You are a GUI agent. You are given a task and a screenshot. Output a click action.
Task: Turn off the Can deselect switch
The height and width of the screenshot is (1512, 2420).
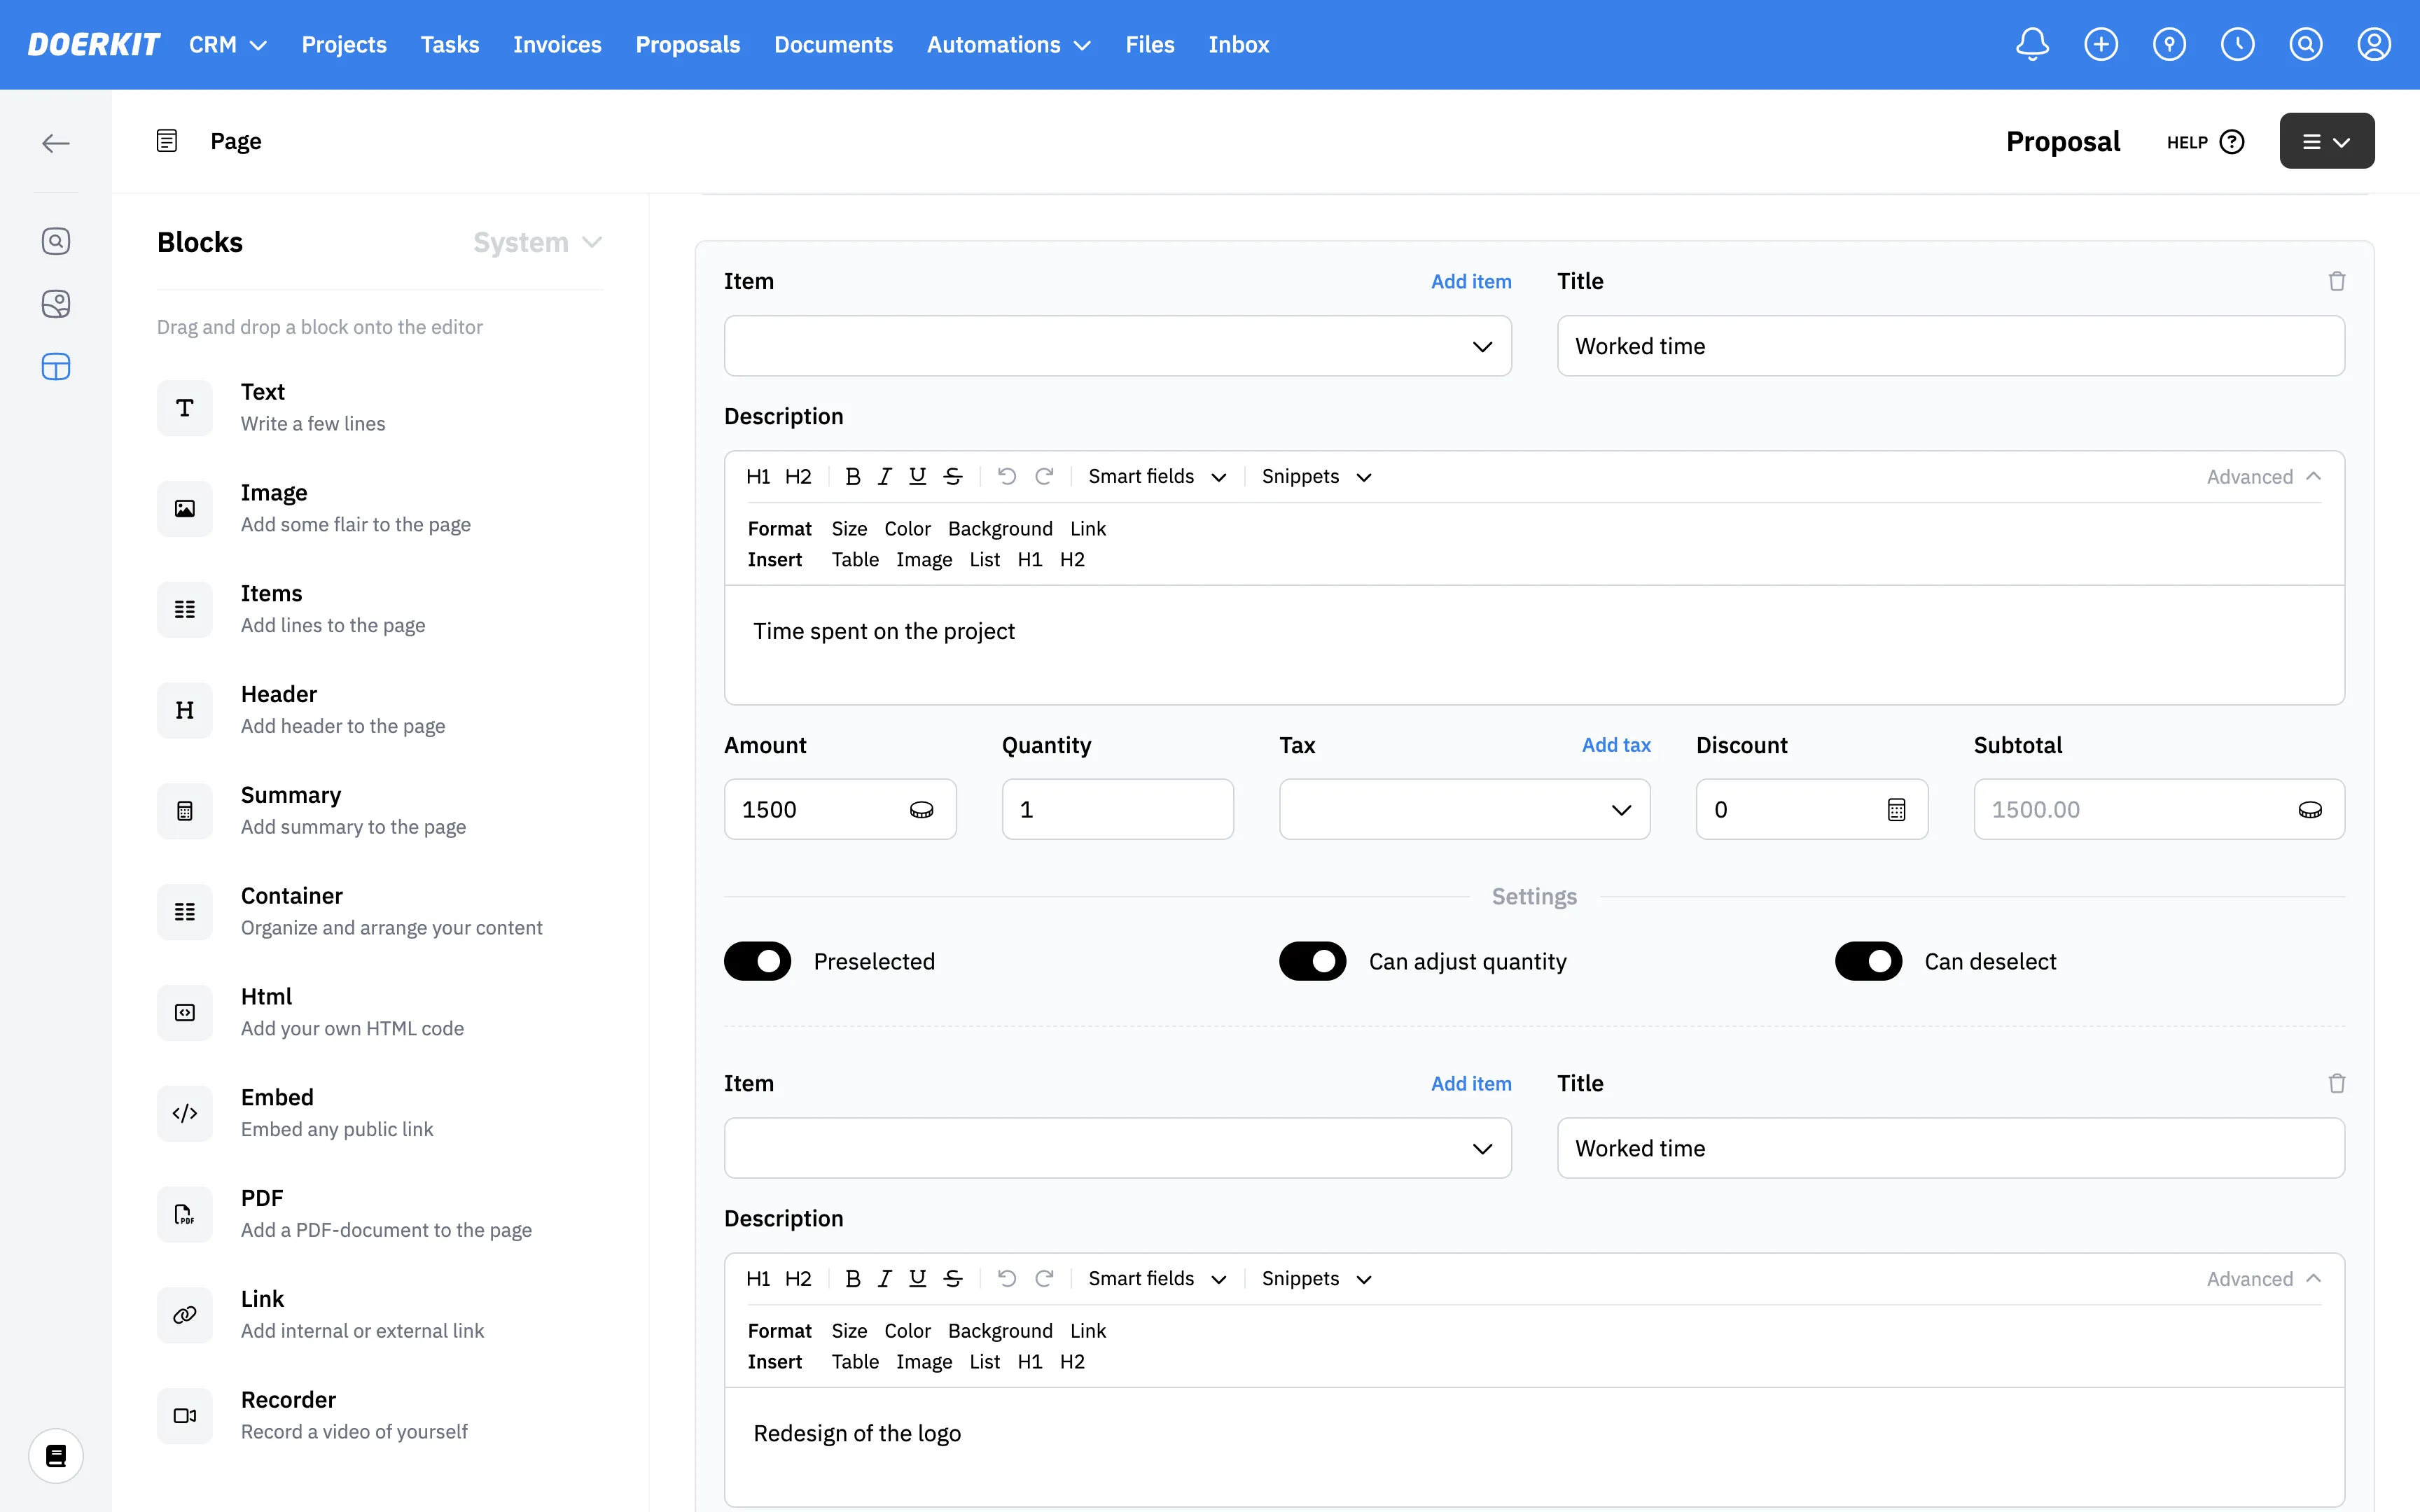tap(1868, 961)
